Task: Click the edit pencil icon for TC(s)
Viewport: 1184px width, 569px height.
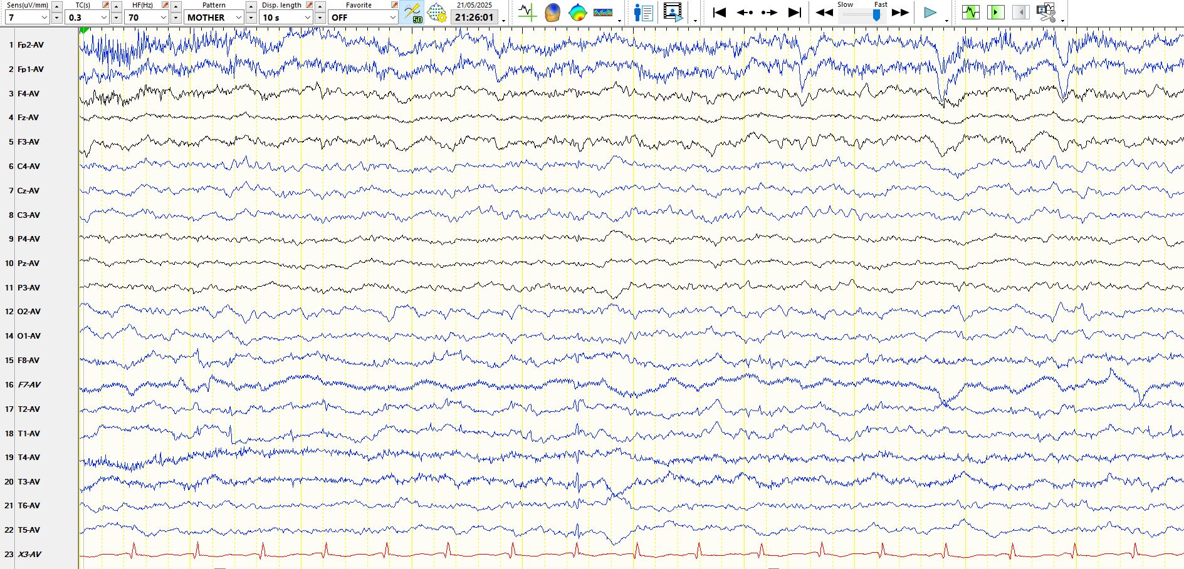Action: tap(105, 5)
